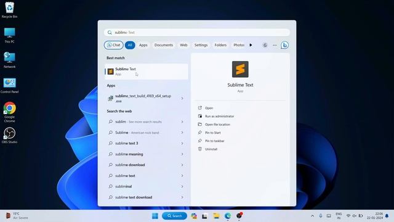Expand chevron for 'sublime meaning'
Screen dimensions: 394x222
point(182,154)
